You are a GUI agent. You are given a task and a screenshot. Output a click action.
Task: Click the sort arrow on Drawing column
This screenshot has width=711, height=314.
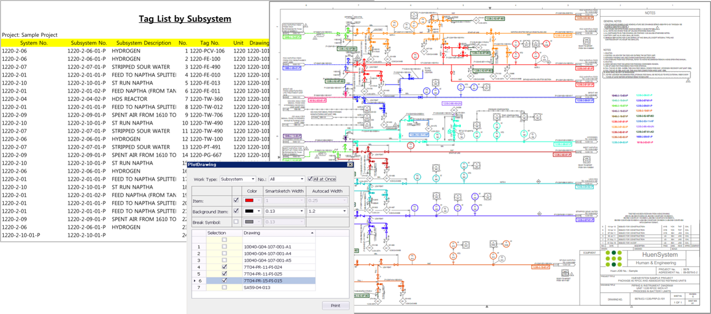coord(311,233)
